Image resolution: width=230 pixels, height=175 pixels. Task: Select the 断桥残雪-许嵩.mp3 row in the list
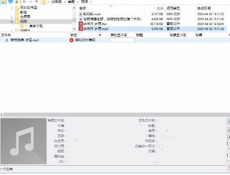pos(115,40)
